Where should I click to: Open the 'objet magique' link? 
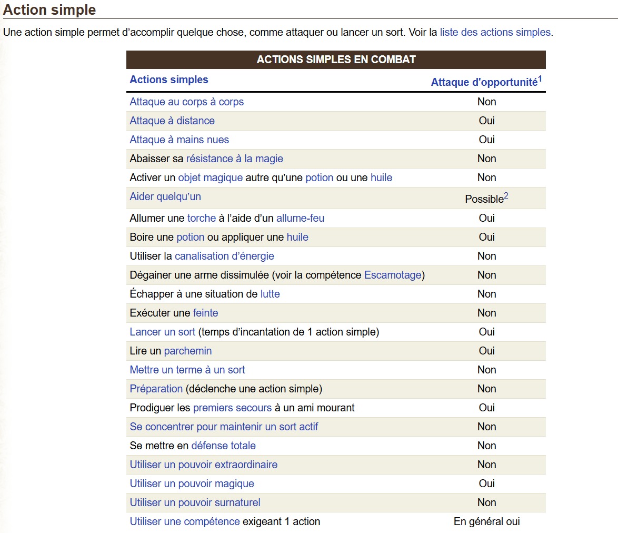[210, 177]
